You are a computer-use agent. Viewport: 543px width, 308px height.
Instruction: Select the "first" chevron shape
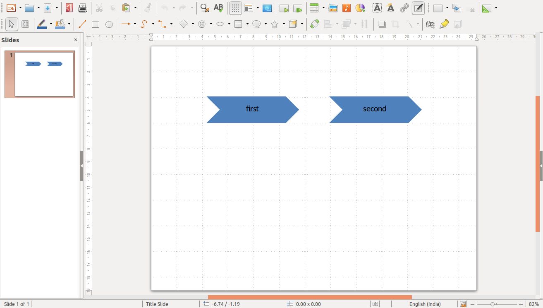tap(253, 110)
